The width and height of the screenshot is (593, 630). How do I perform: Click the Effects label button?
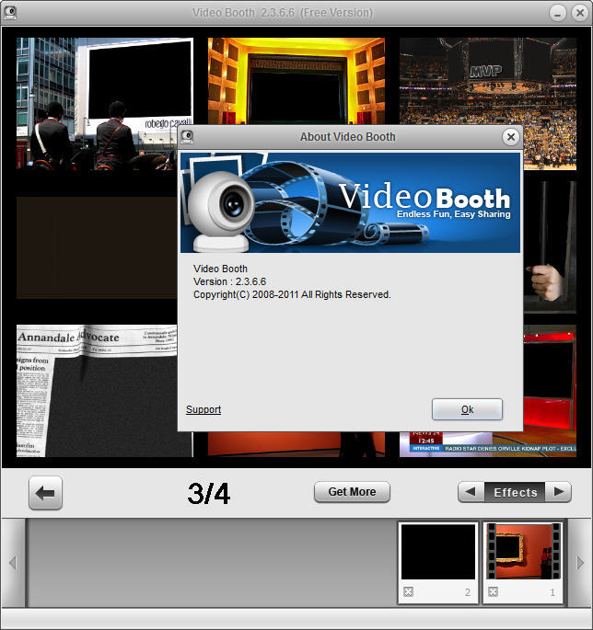click(515, 492)
